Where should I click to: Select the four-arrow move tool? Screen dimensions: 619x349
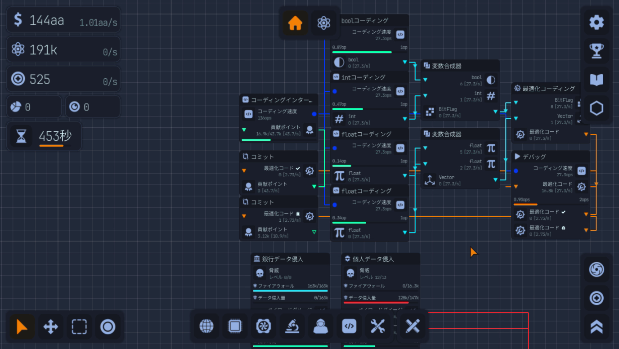click(50, 327)
